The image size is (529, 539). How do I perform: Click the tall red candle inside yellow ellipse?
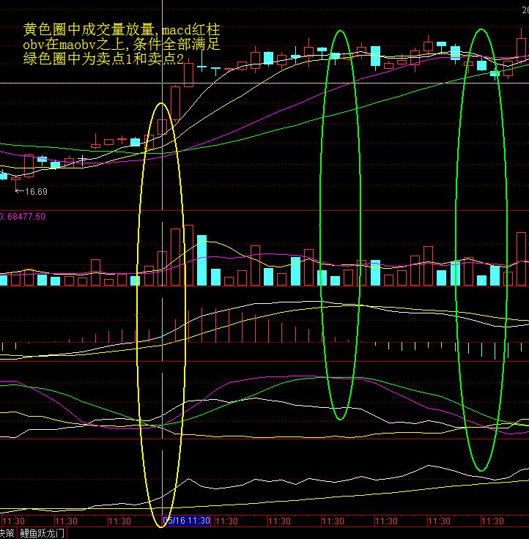[x=175, y=101]
